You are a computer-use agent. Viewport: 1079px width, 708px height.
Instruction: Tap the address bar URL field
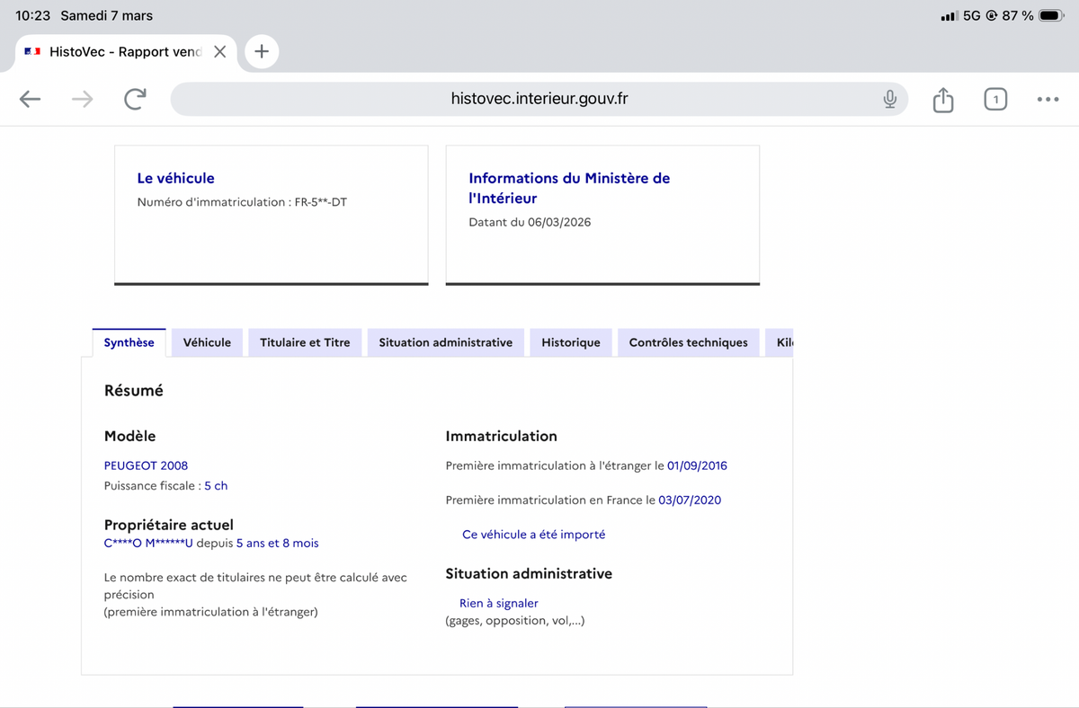pyautogui.click(x=538, y=99)
